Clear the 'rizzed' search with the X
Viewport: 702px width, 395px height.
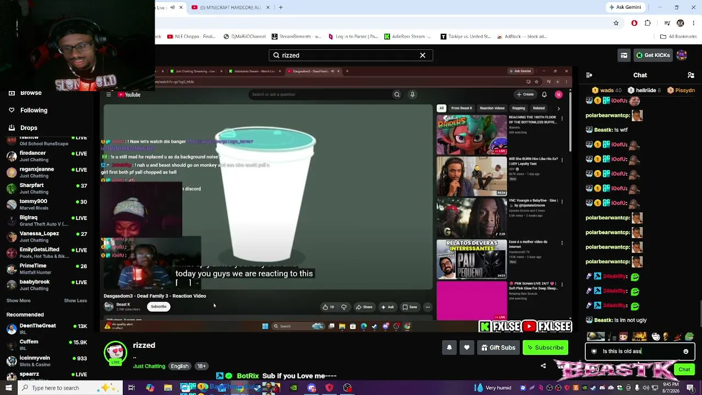pos(422,55)
